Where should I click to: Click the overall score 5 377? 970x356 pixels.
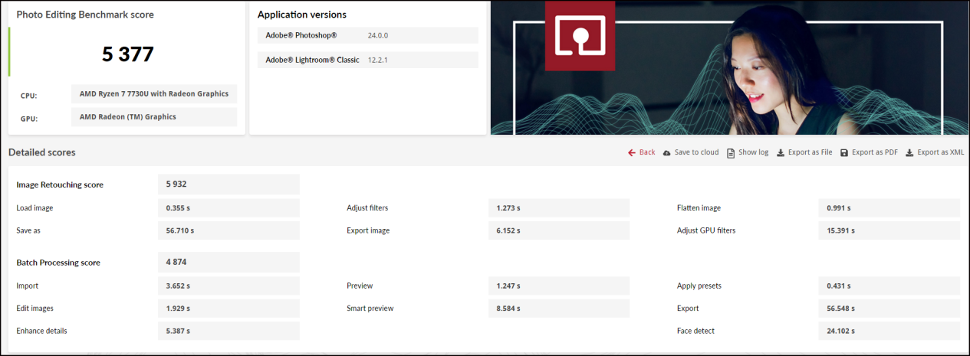(128, 54)
